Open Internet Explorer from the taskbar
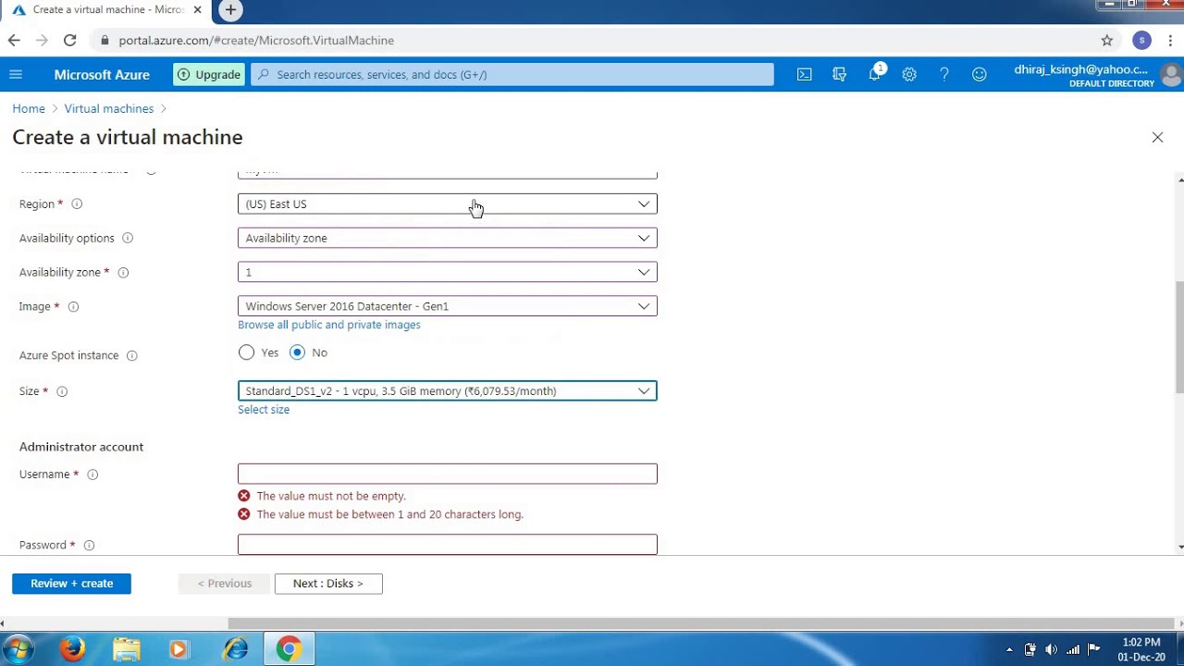Screen dimensions: 1184x666 coord(235,649)
